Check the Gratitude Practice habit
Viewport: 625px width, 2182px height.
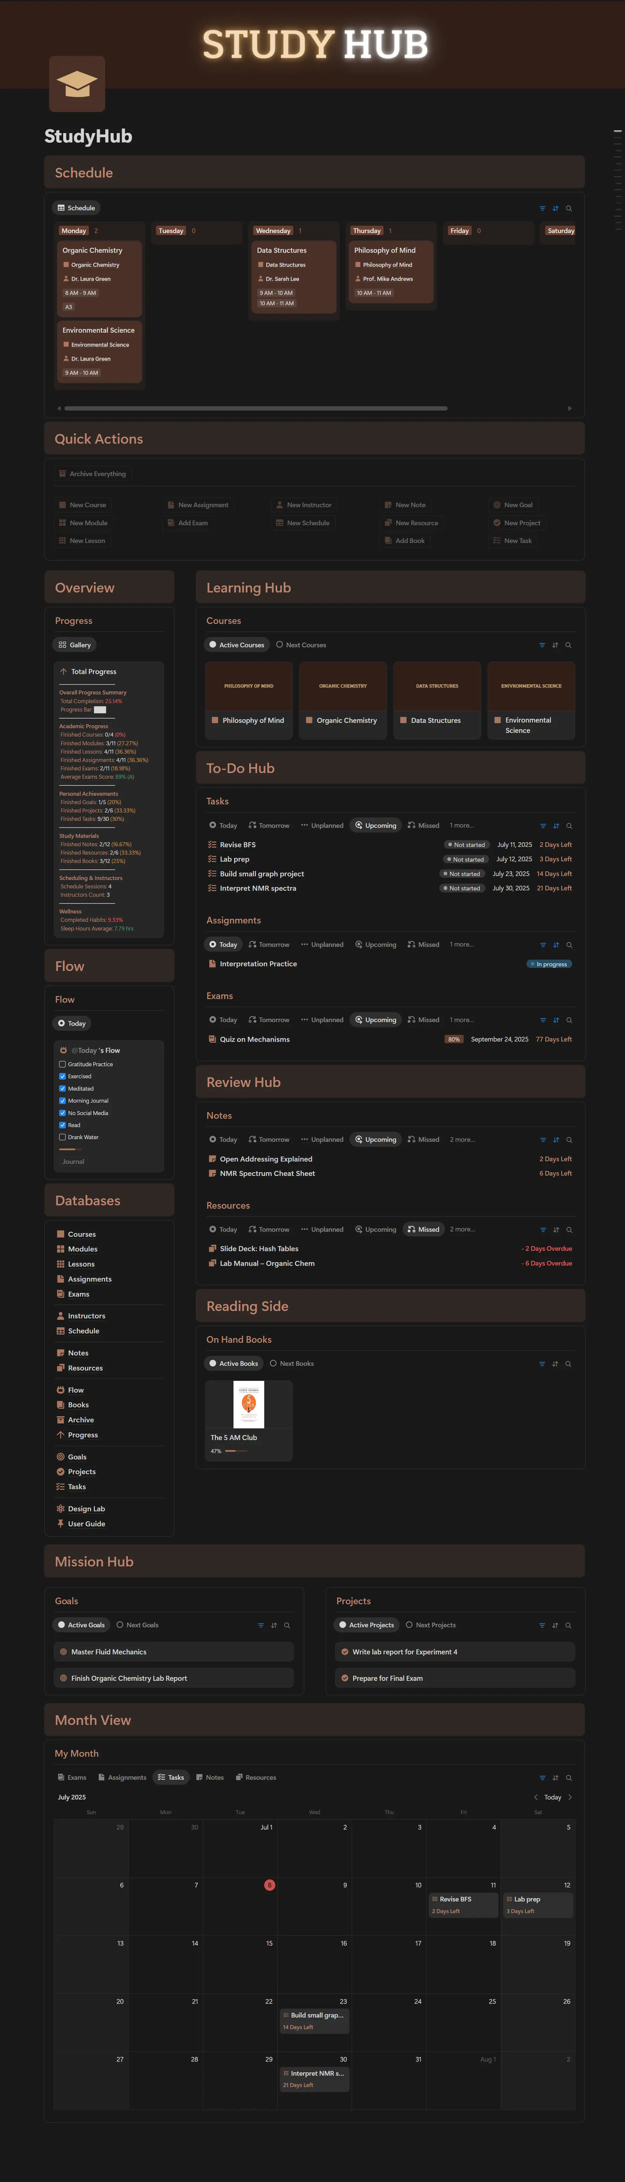point(62,1064)
